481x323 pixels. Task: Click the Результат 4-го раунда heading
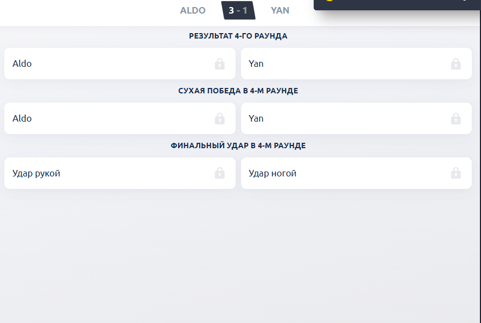(238, 36)
